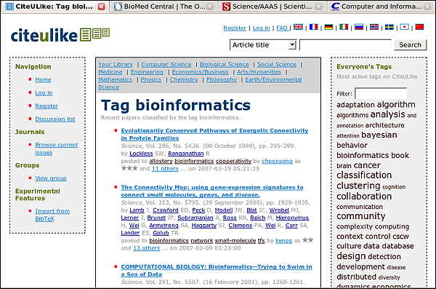This screenshot has width=436, height=289.
Task: Close the Science/AAAS tab
Action: (319, 7)
